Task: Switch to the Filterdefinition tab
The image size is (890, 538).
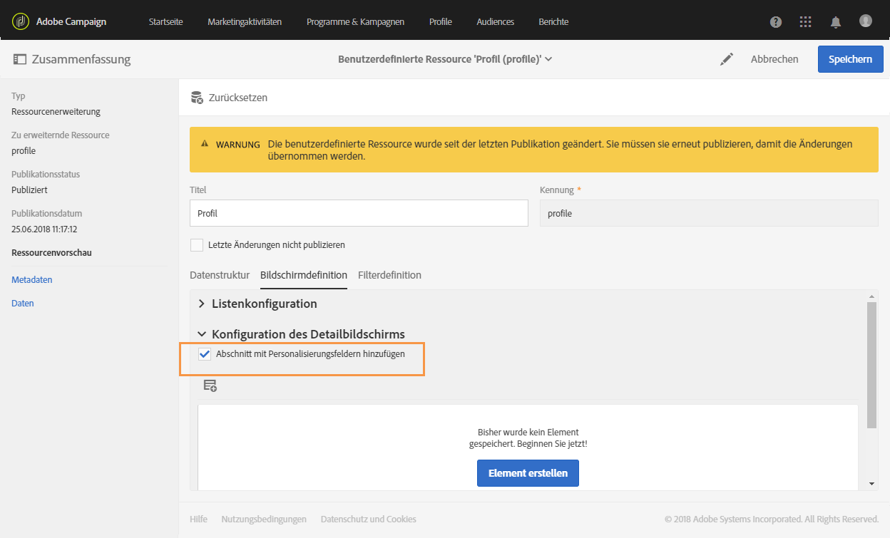Action: (x=389, y=275)
